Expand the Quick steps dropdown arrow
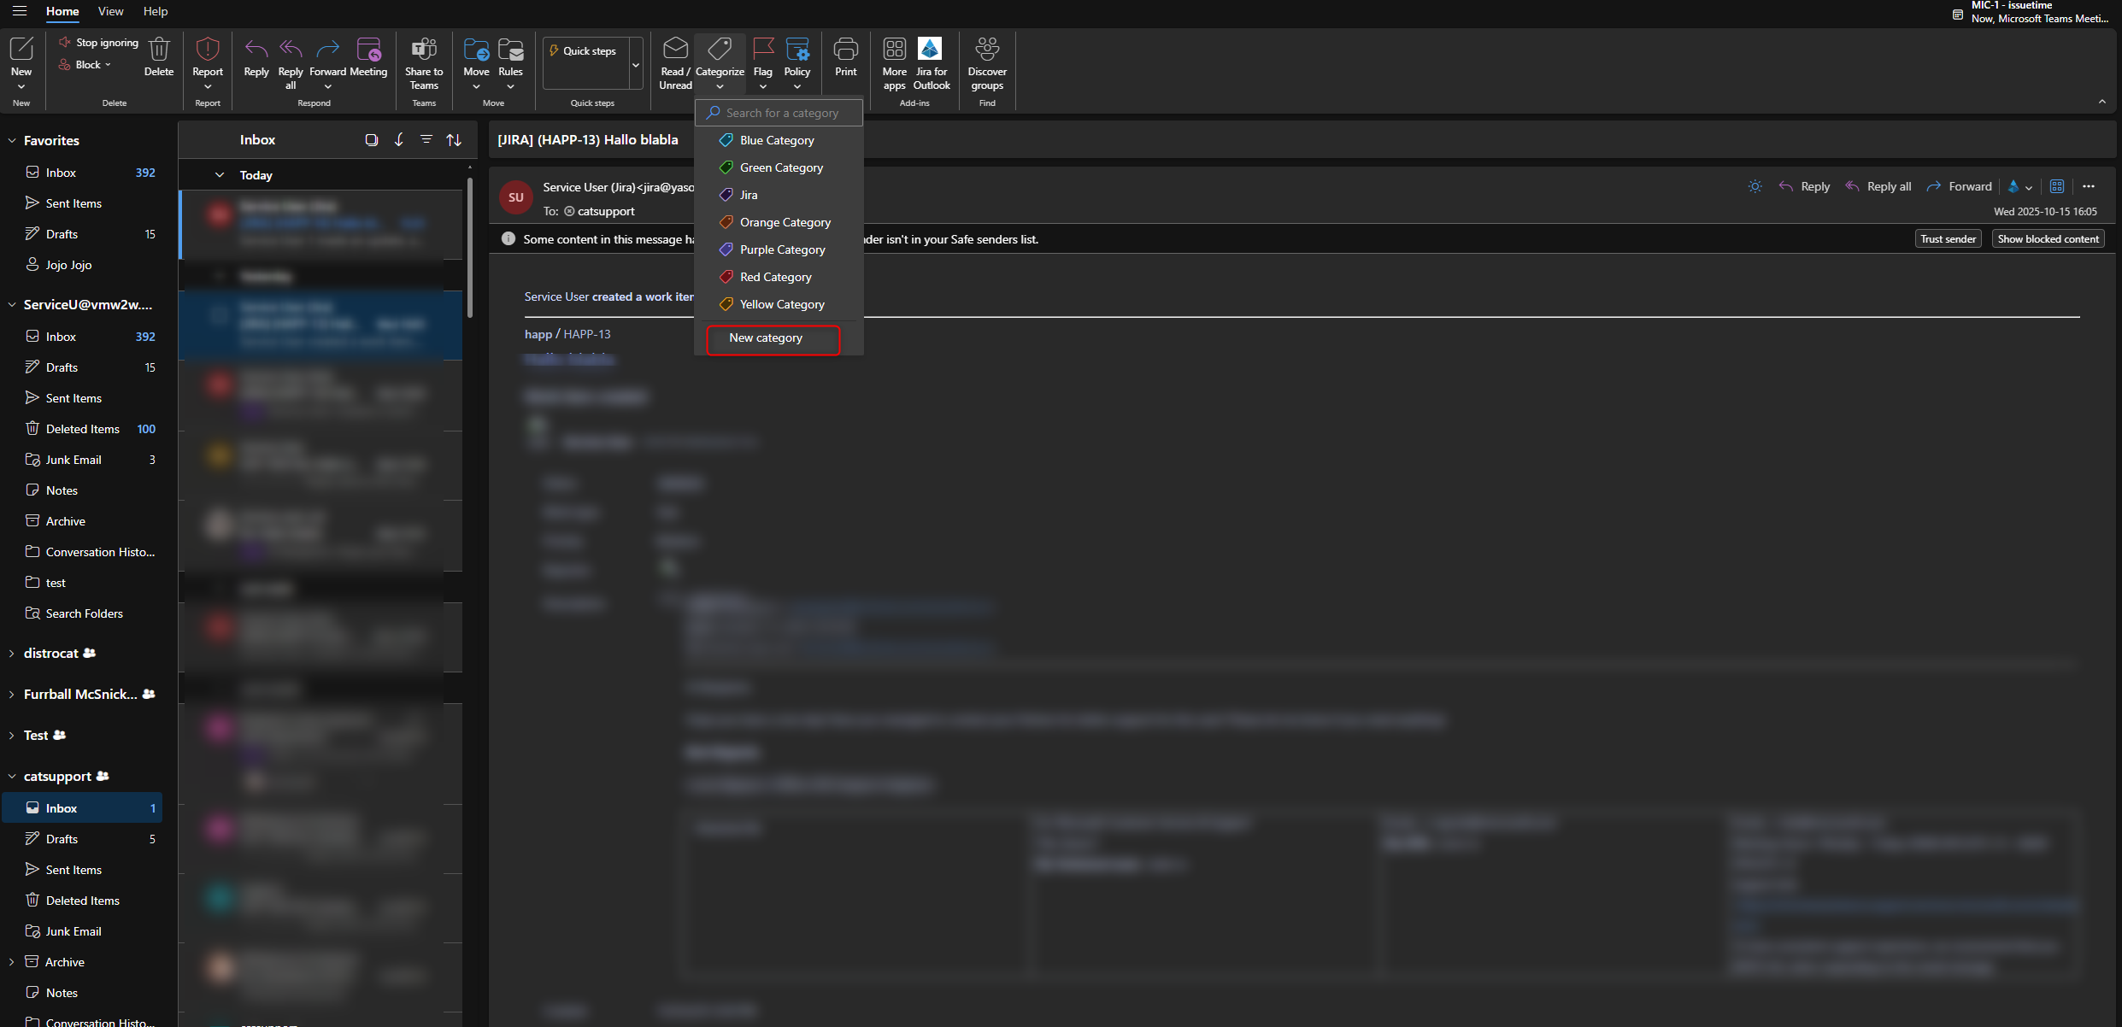Screen dimensions: 2122x1027 [x=636, y=65]
